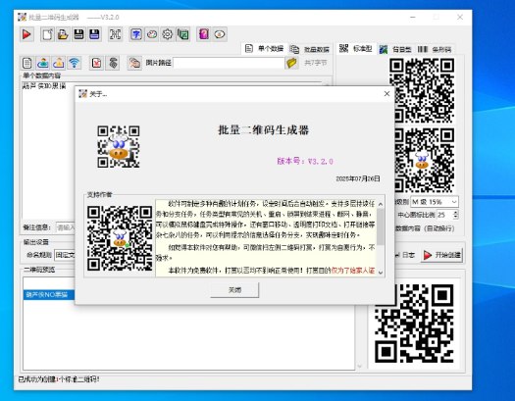
Task: Click the blue floppy save-as icon
Action: [x=94, y=34]
